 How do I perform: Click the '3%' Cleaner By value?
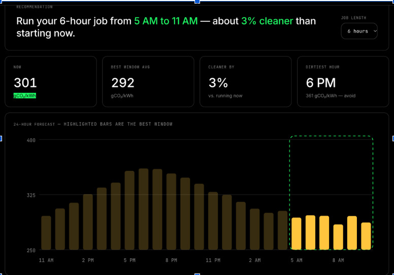[x=218, y=83]
